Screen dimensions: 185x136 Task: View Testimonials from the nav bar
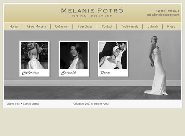click(x=130, y=27)
